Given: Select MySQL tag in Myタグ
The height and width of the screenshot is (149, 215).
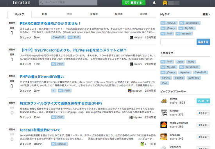Looking at the screenshot, I should [187, 28].
